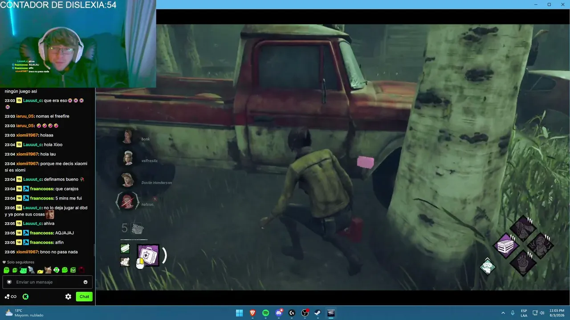Viewport: 570px width, 320px height.
Task: Show hidden system tray icons
Action: click(503, 313)
